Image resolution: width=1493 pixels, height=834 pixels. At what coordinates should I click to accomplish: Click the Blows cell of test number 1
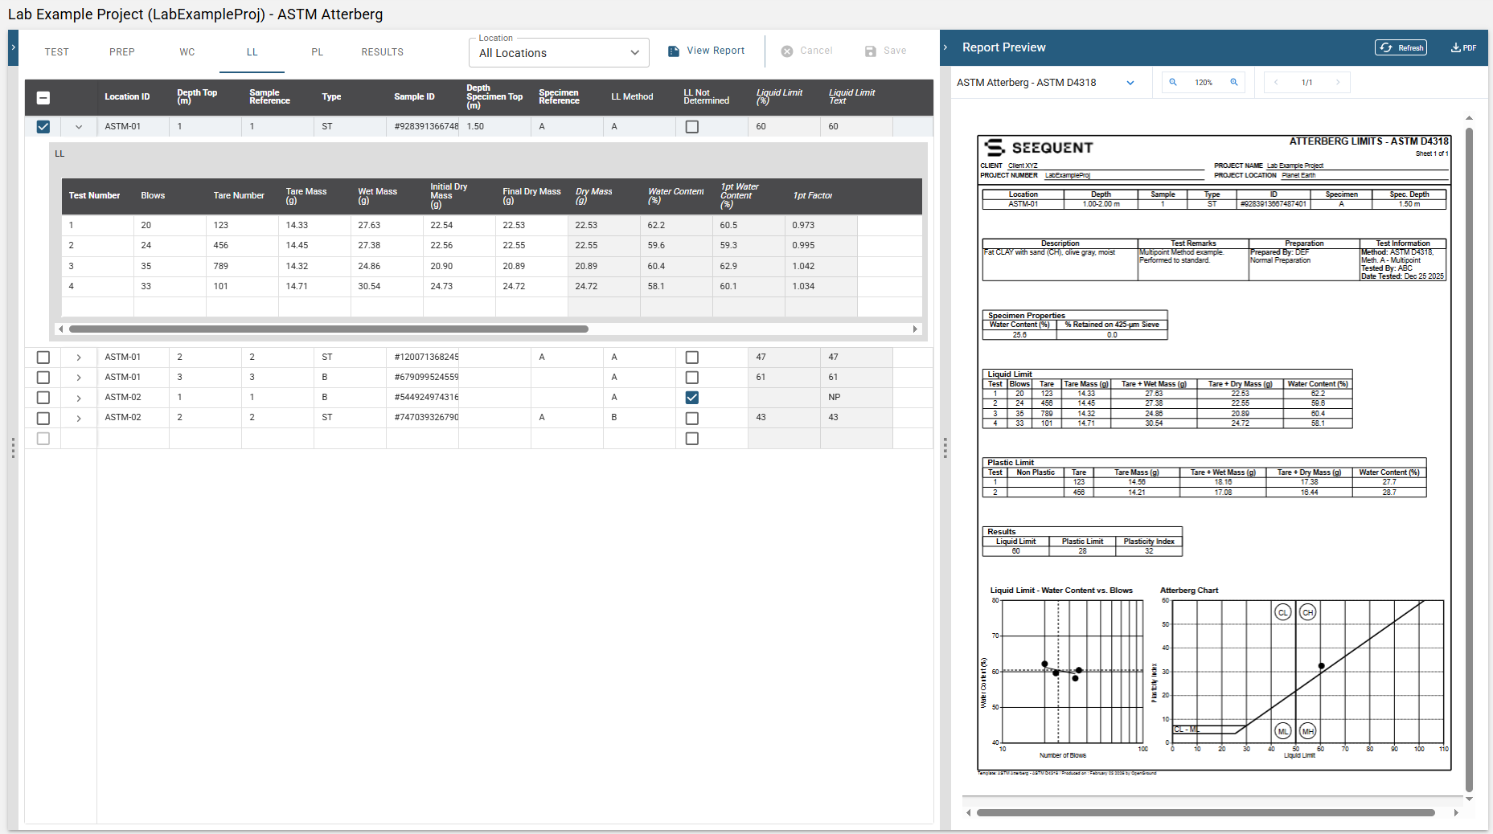point(169,226)
